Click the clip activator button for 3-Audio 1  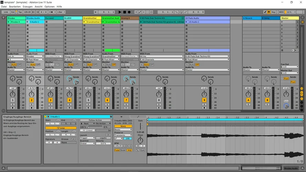tap(45, 117)
